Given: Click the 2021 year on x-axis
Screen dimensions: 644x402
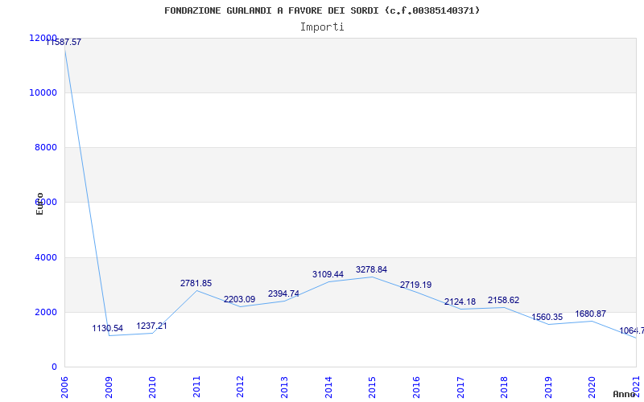Looking at the screenshot, I should 635,385.
